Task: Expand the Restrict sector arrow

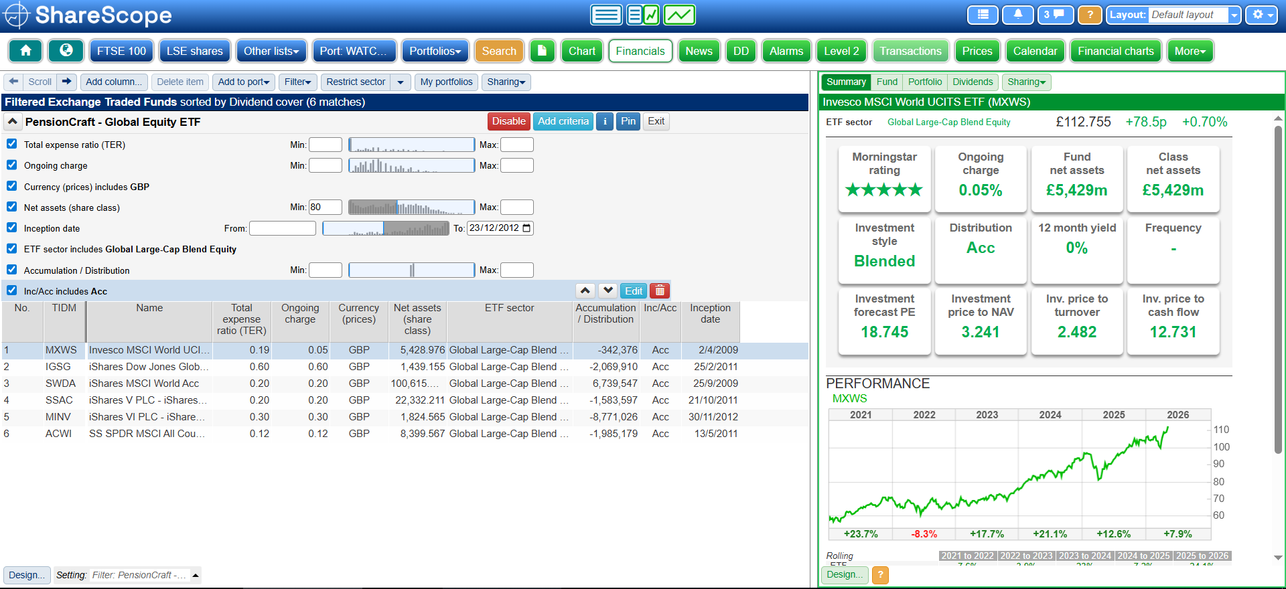Action: tap(401, 82)
